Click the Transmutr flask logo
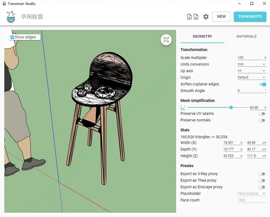The width and height of the screenshot is (270, 217). click(x=10, y=16)
